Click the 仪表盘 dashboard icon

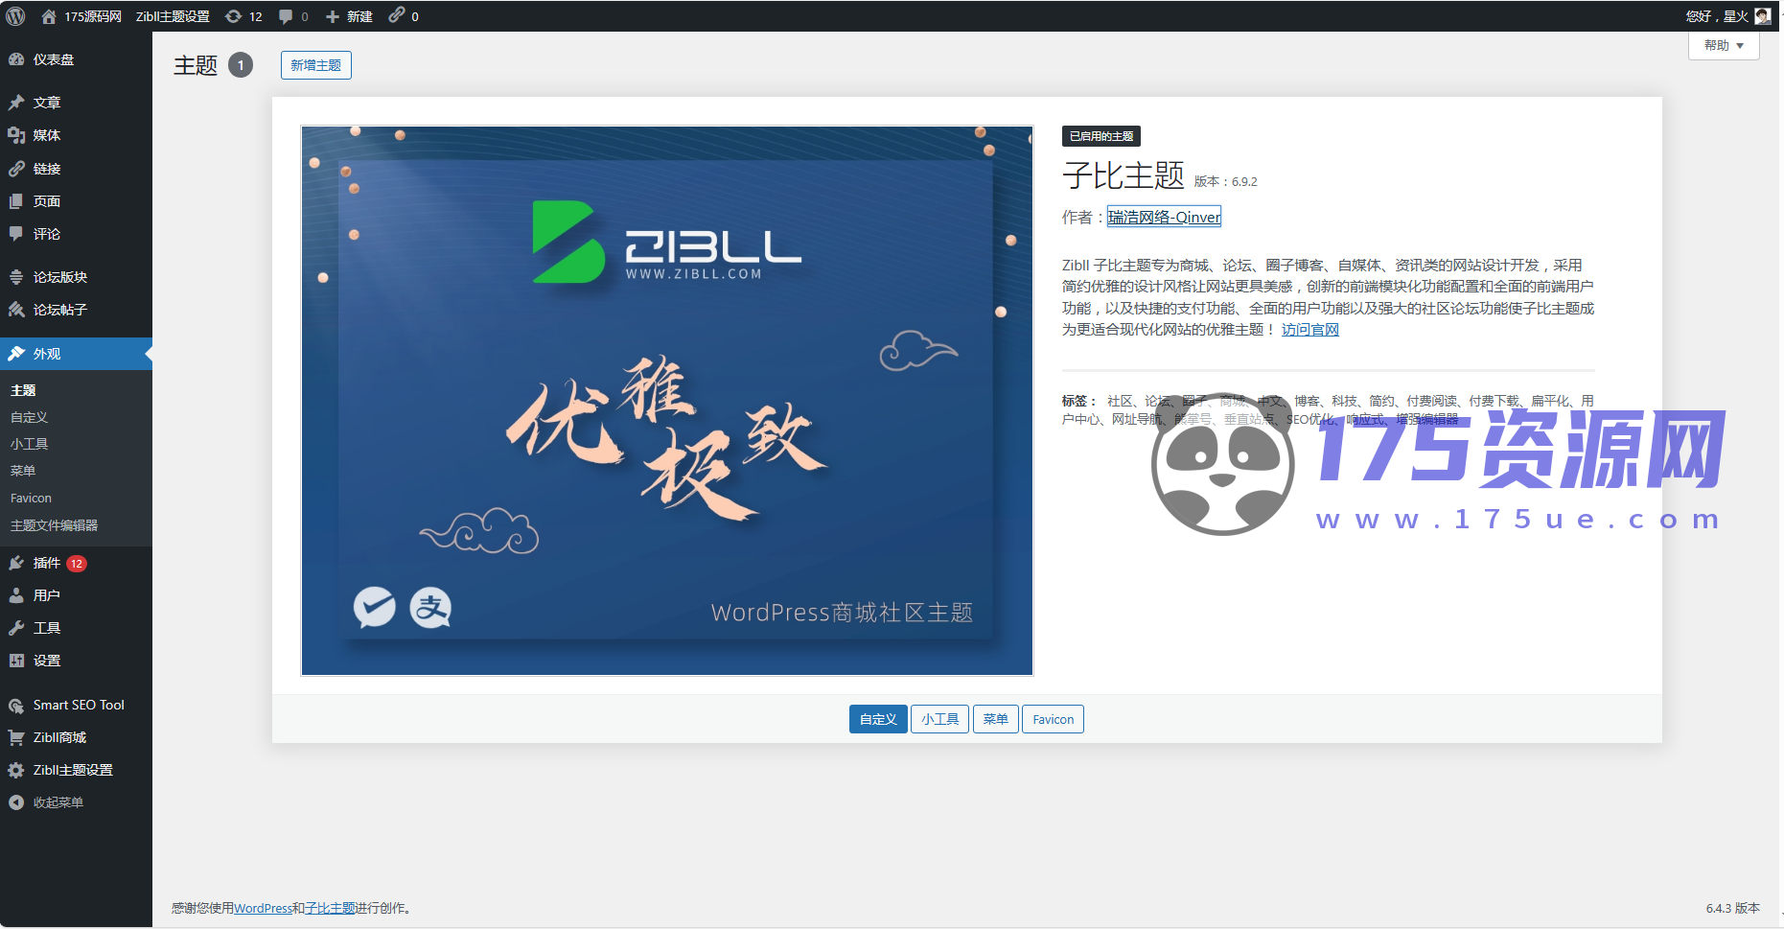click(16, 59)
